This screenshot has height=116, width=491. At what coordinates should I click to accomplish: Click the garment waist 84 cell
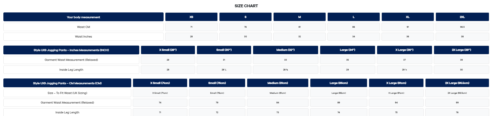(x=278, y=103)
